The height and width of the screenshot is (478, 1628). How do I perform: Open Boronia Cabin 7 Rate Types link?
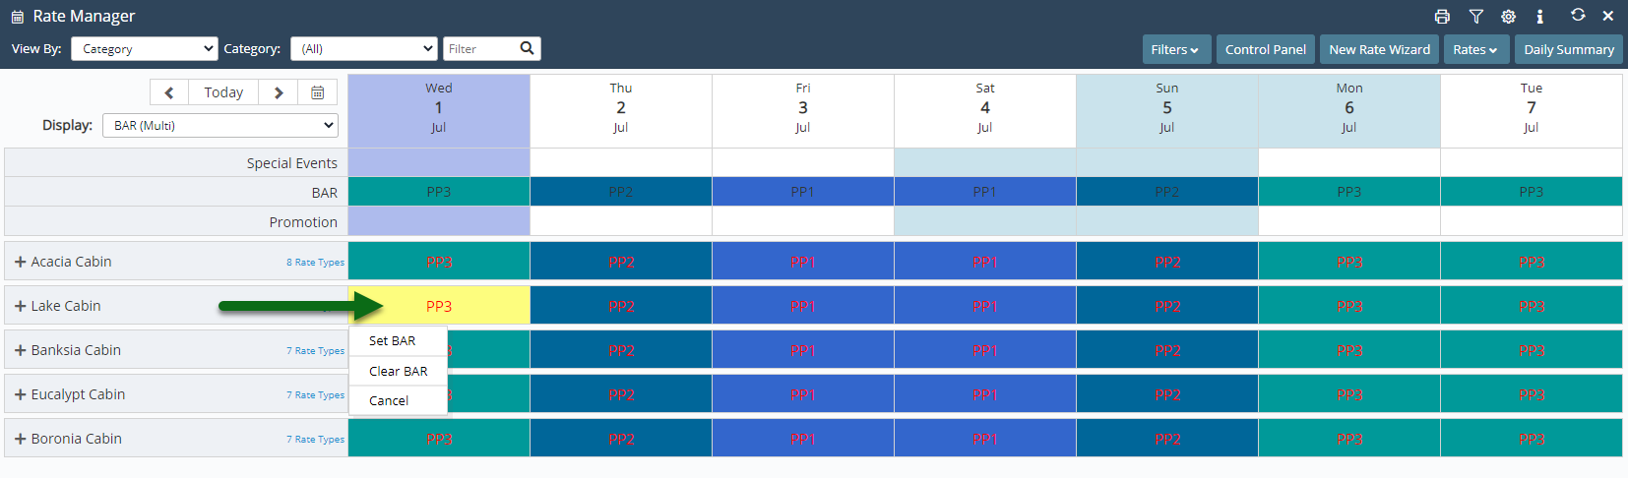click(x=315, y=440)
